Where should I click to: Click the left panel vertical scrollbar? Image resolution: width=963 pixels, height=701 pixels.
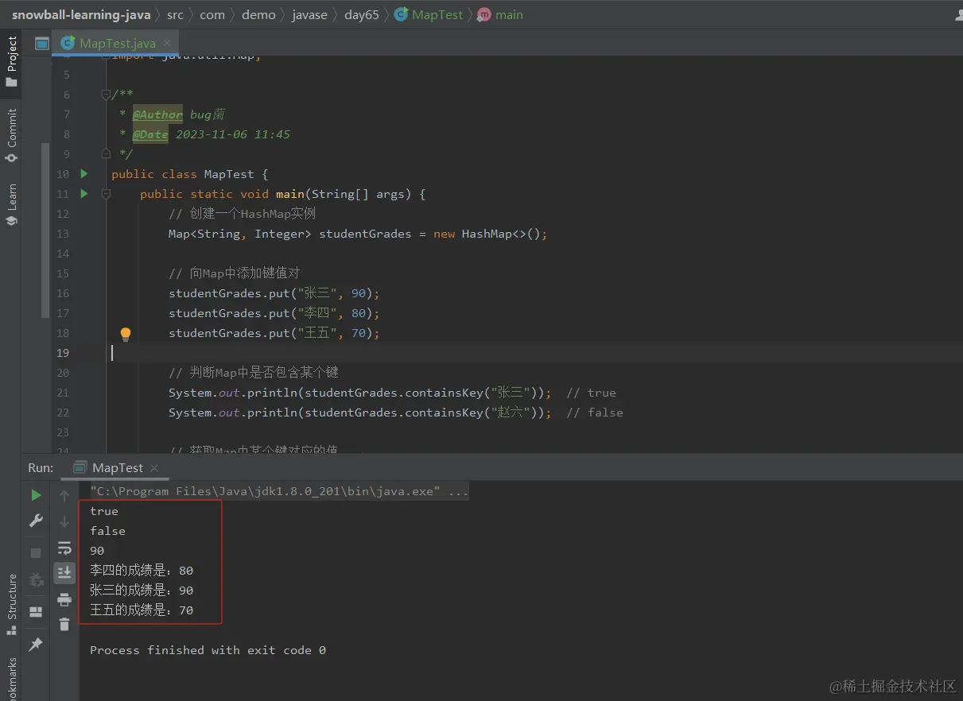pos(45,230)
